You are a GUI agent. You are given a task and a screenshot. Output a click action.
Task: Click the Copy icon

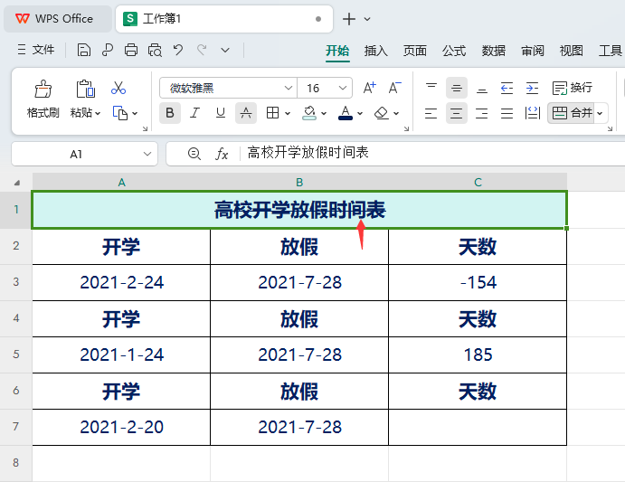click(x=119, y=113)
